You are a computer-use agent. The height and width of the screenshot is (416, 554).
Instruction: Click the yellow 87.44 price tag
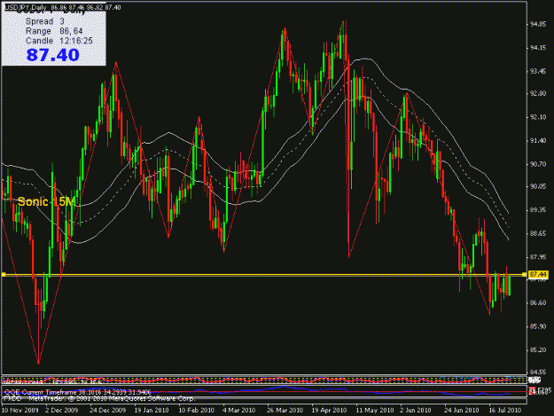[538, 275]
